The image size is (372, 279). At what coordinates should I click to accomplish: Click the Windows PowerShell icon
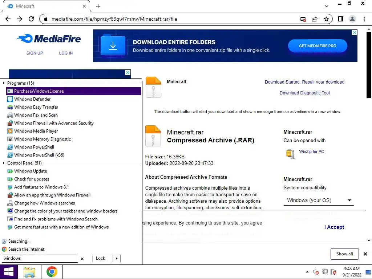coord(10,147)
